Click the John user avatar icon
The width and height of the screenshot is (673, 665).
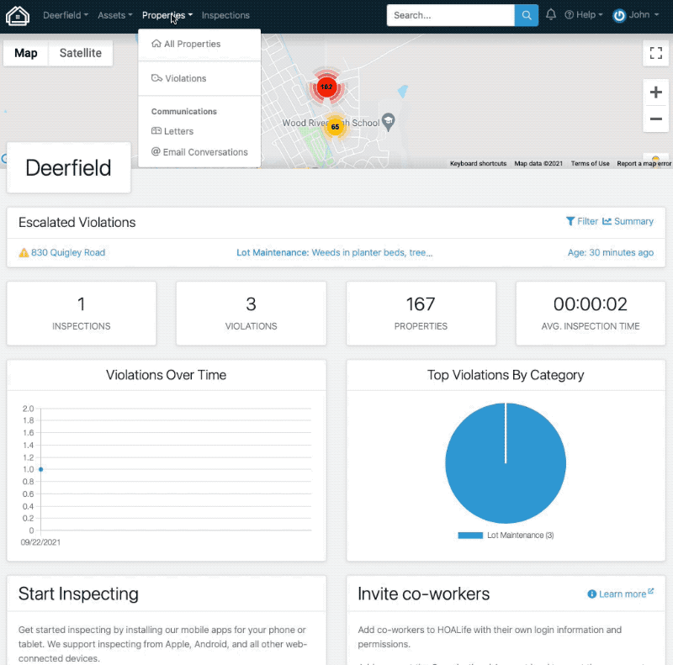pos(619,15)
